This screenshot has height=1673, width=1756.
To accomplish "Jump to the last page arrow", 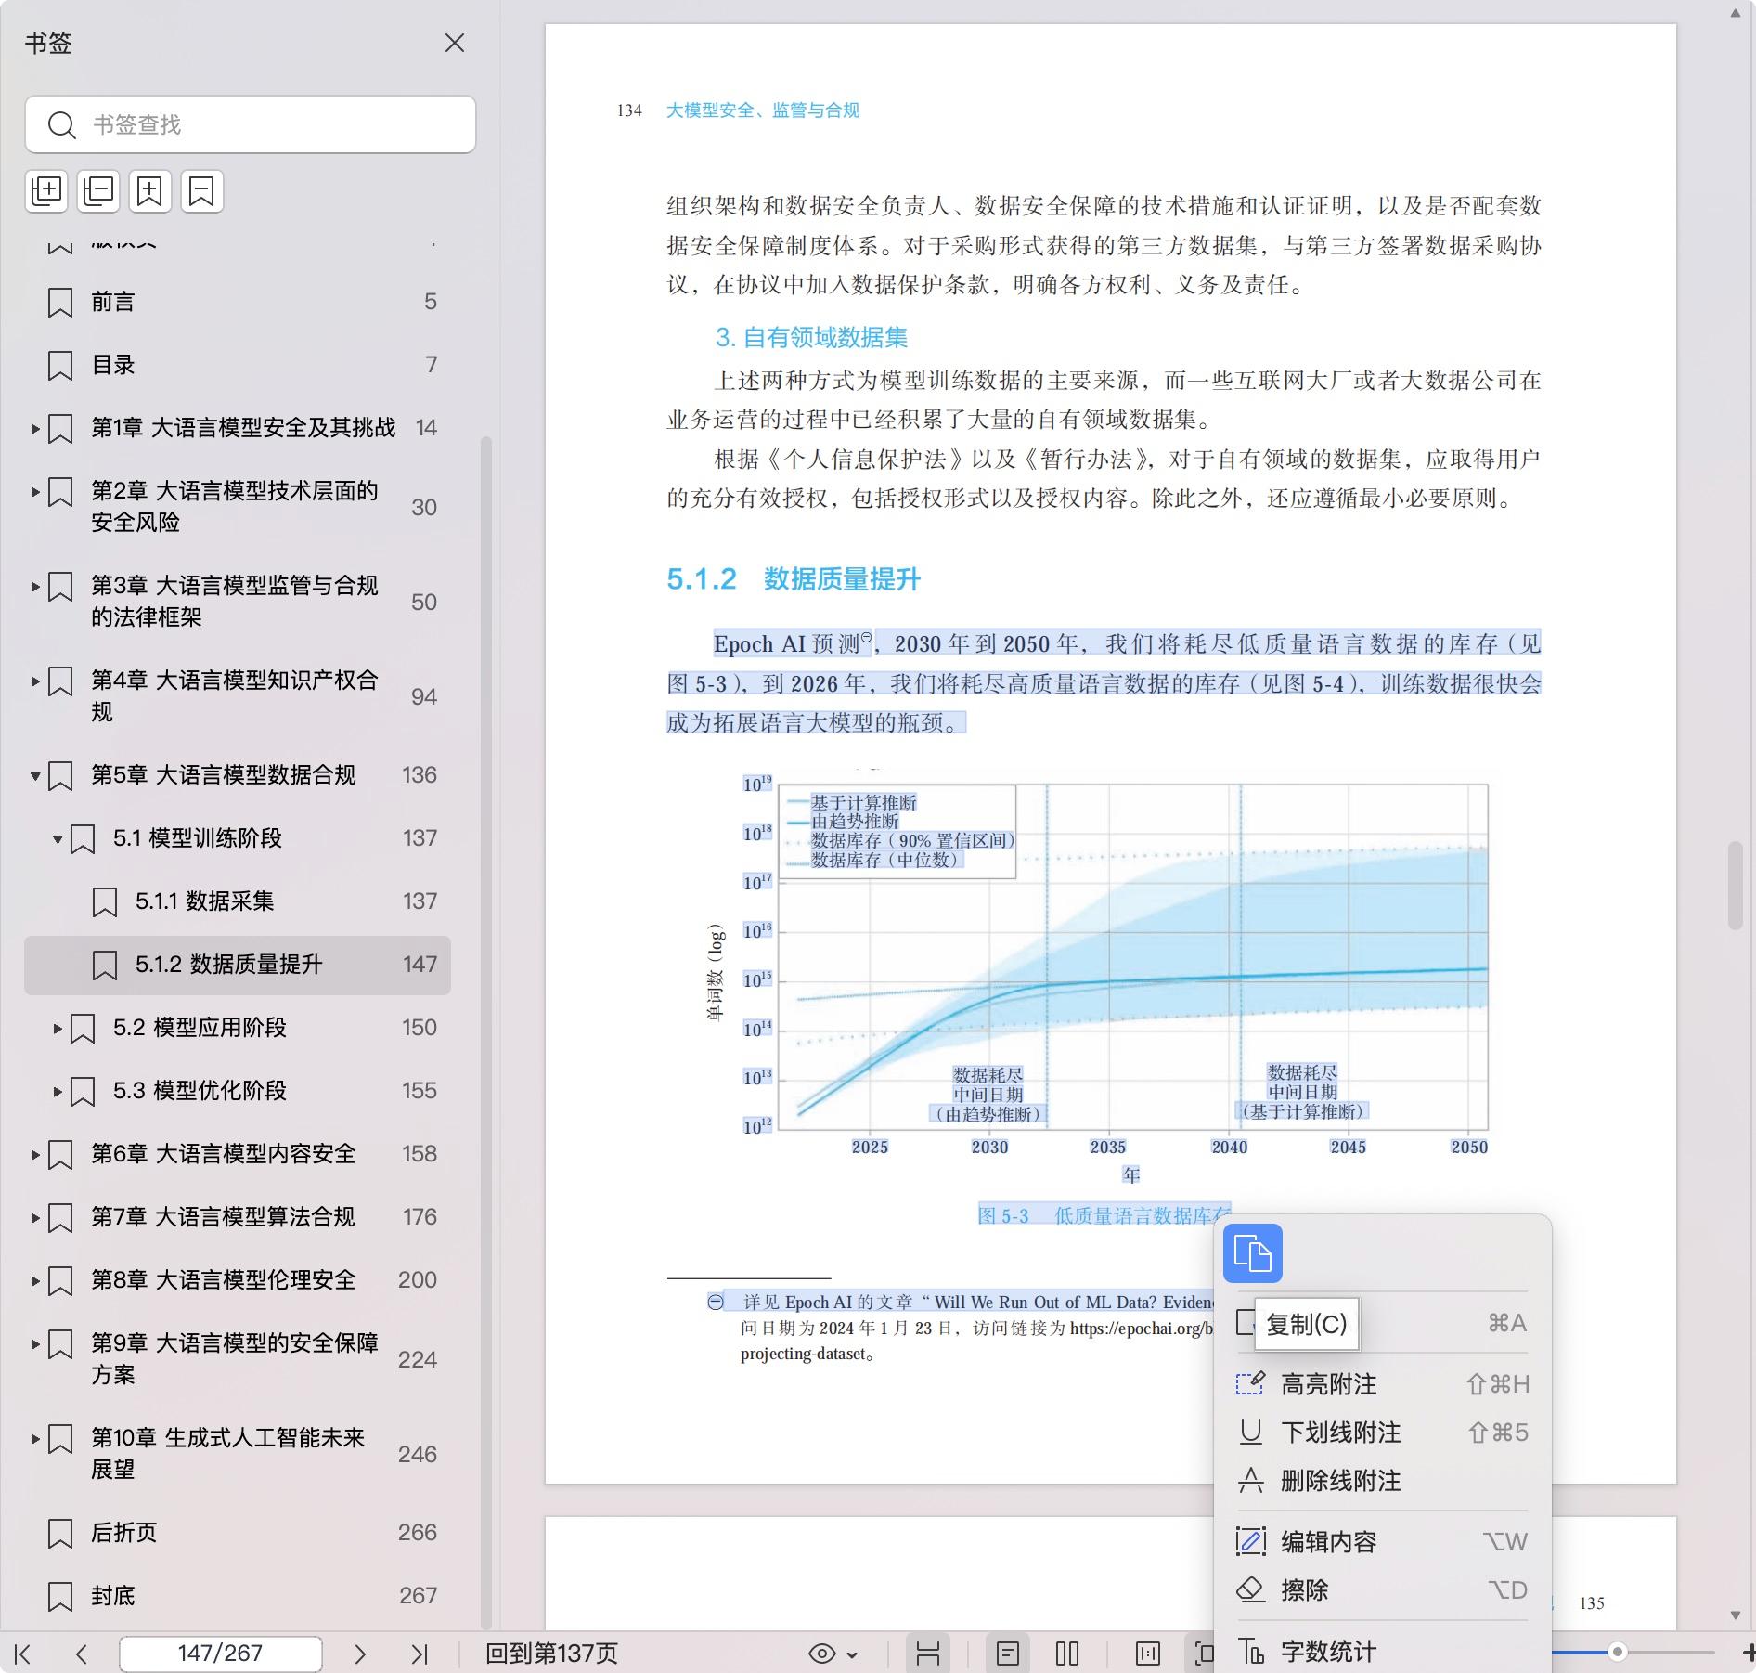I will coord(420,1654).
